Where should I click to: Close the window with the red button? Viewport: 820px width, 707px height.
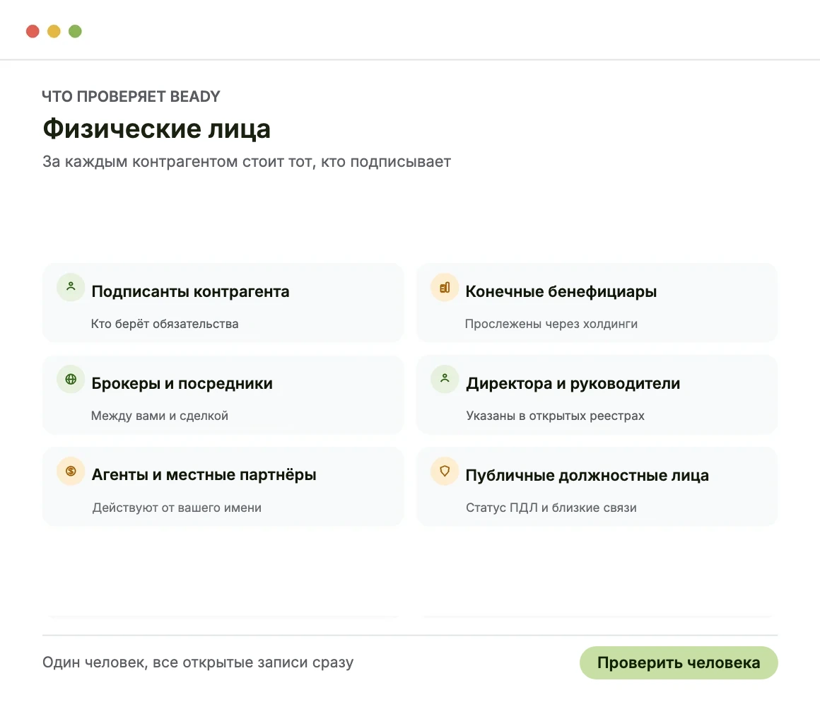point(33,31)
